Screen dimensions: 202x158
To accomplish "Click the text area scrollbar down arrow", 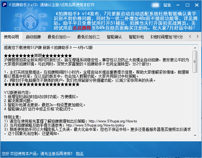I will point(195,135).
